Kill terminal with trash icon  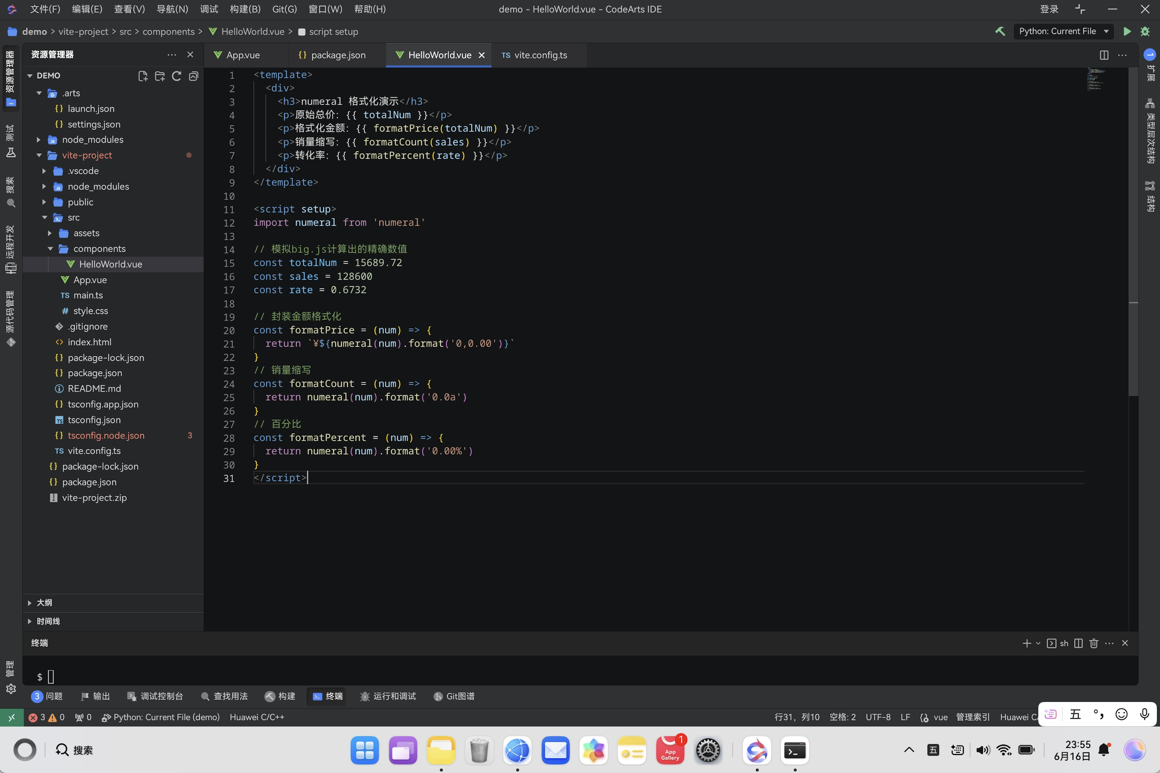point(1094,643)
